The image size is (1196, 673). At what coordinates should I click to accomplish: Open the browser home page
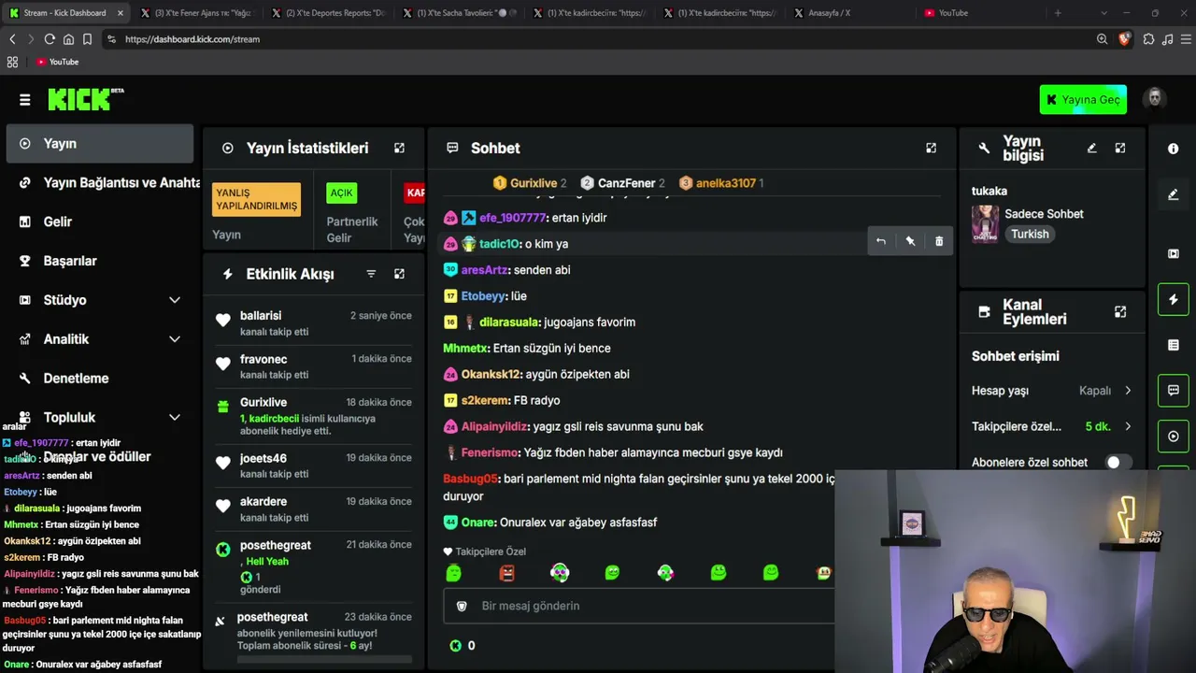(x=68, y=39)
